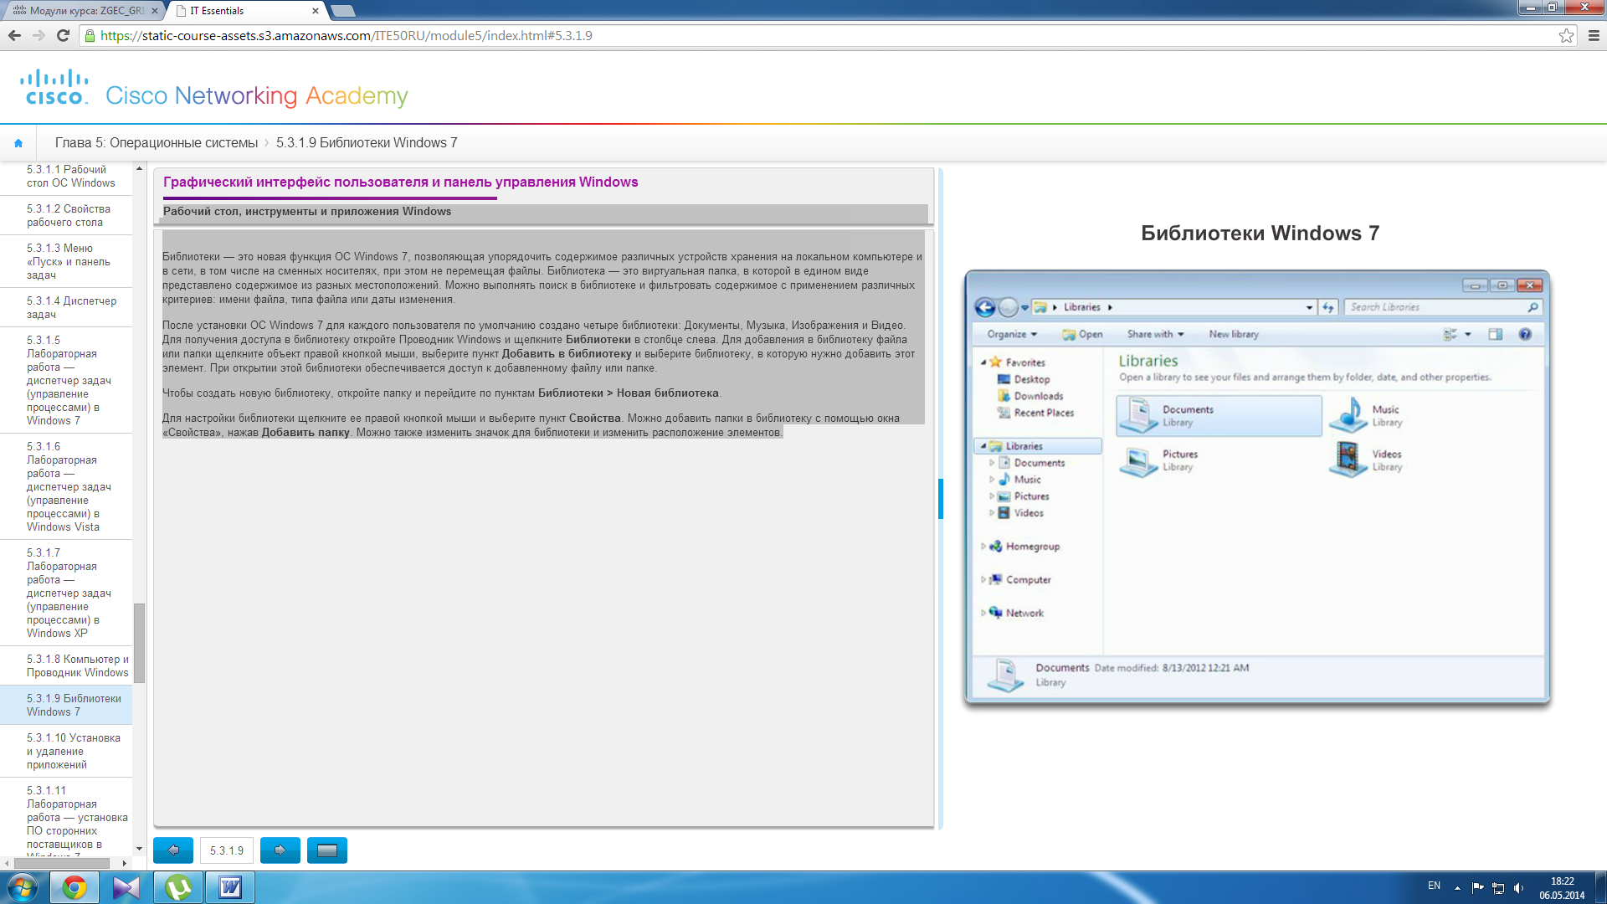This screenshot has width=1607, height=904.
Task: Click the sidebar horizontal scrollbar thumb
Action: [61, 863]
